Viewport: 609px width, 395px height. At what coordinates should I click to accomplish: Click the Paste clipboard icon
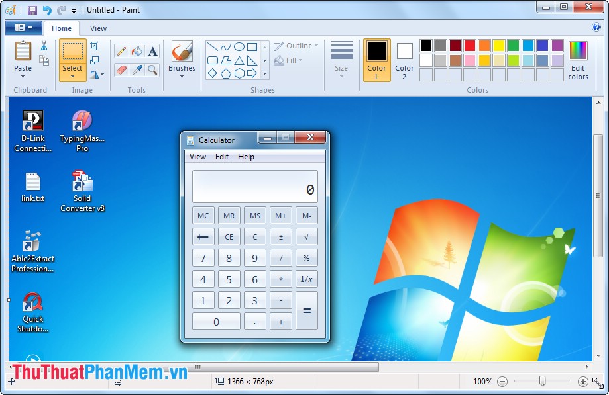[23, 51]
